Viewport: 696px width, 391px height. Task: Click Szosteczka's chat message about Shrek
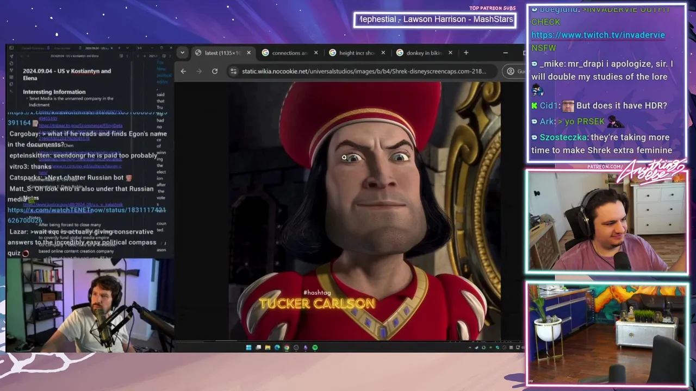602,143
